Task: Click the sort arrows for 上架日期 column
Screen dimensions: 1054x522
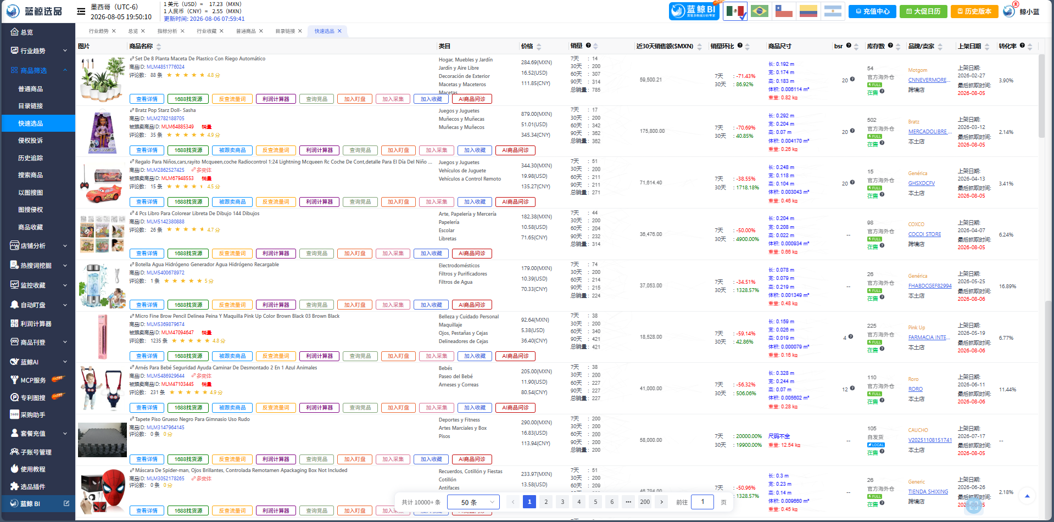Action: [x=986, y=47]
